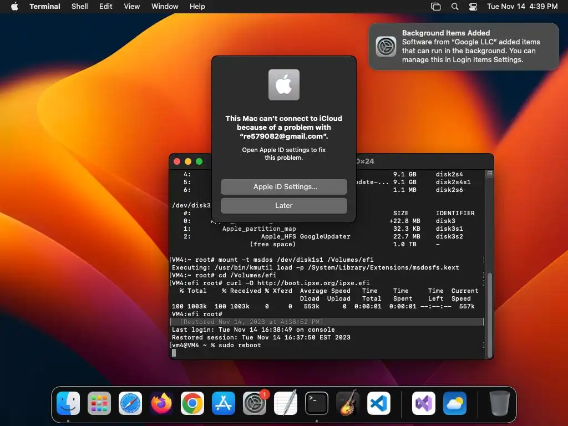Viewport: 568px width, 426px height.
Task: Open the Edit menu
Action: point(105,6)
